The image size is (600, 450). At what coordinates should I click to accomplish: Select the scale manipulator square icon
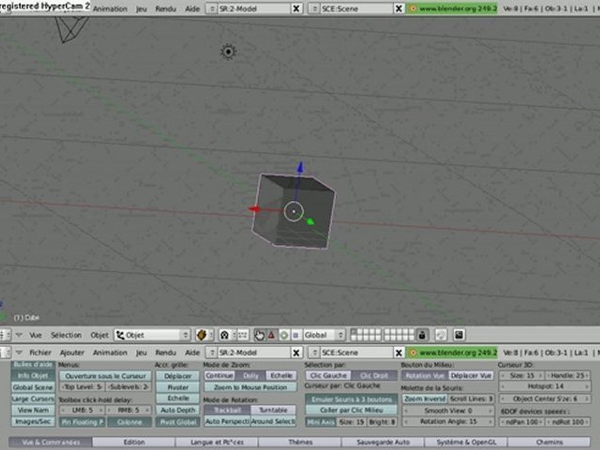(x=296, y=335)
